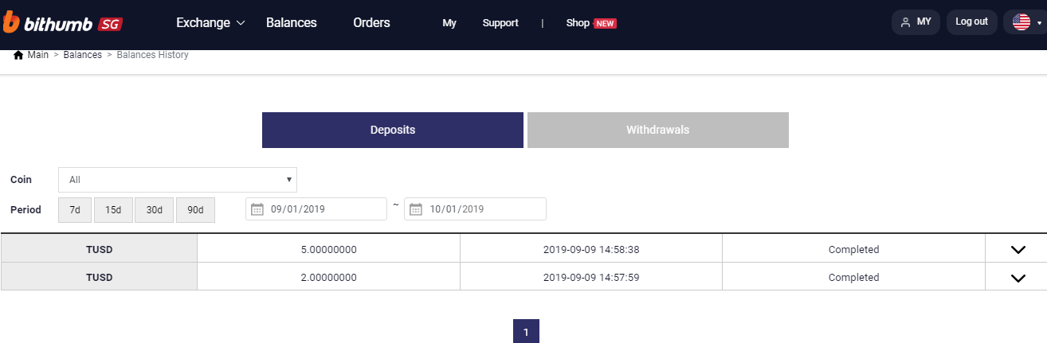Viewport: 1047px width, 343px height.
Task: Open the Coin filter dropdown
Action: pyautogui.click(x=178, y=180)
